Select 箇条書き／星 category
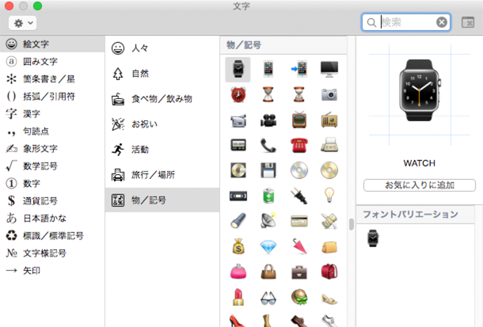Image resolution: width=483 pixels, height=327 pixels. [x=52, y=79]
